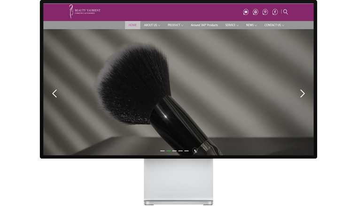
Task: Select the third carousel slide indicator
Action: pos(174,151)
